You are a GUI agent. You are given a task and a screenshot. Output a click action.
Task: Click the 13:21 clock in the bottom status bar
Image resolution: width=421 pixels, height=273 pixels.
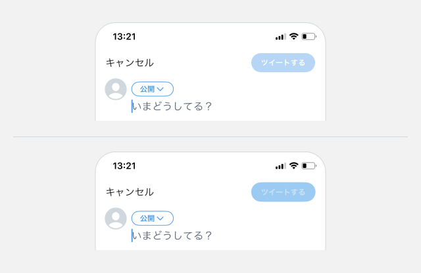(x=124, y=166)
